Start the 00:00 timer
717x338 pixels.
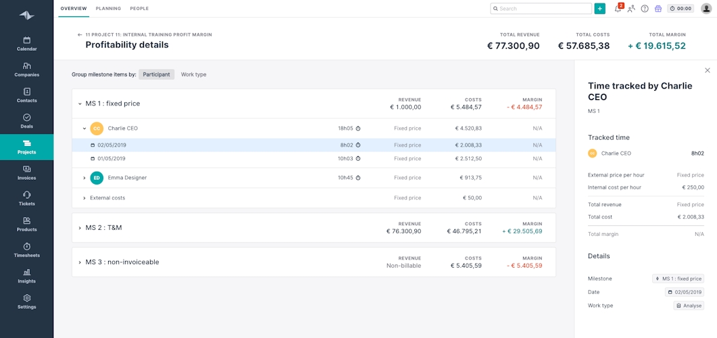(x=681, y=9)
